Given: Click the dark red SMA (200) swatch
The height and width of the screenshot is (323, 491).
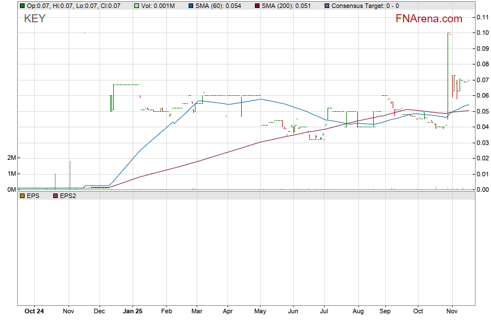Looking at the screenshot, I should point(257,6).
